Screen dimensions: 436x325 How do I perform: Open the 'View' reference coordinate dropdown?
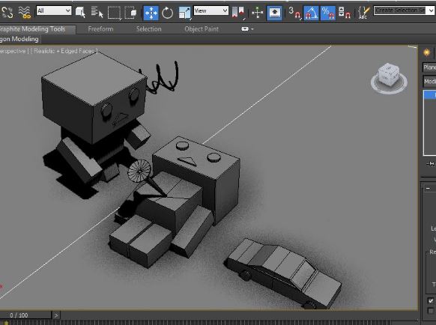coord(211,10)
